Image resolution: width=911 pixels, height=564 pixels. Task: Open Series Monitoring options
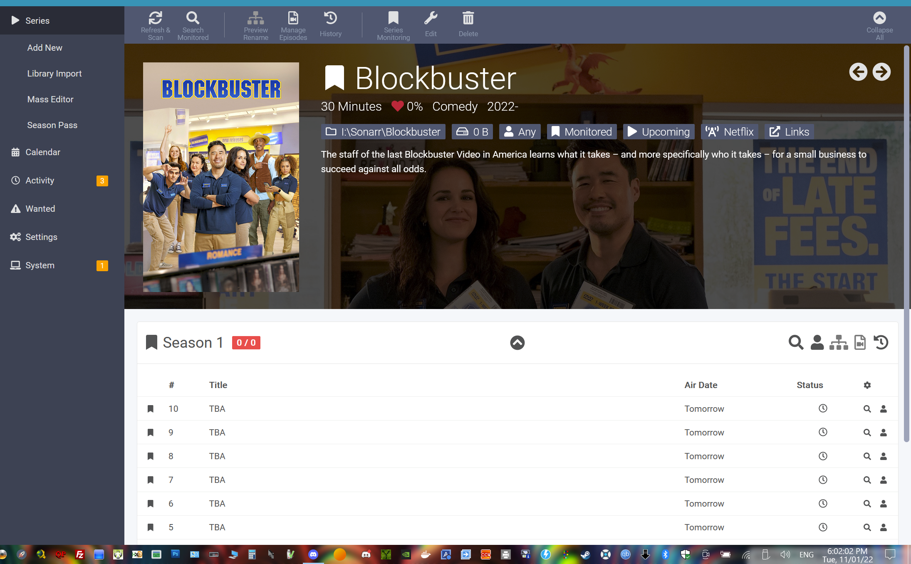pyautogui.click(x=394, y=25)
